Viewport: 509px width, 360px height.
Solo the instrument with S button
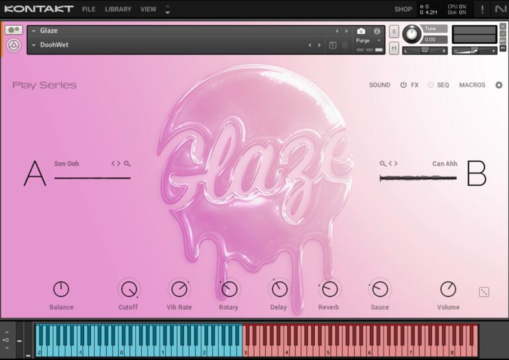point(394,31)
